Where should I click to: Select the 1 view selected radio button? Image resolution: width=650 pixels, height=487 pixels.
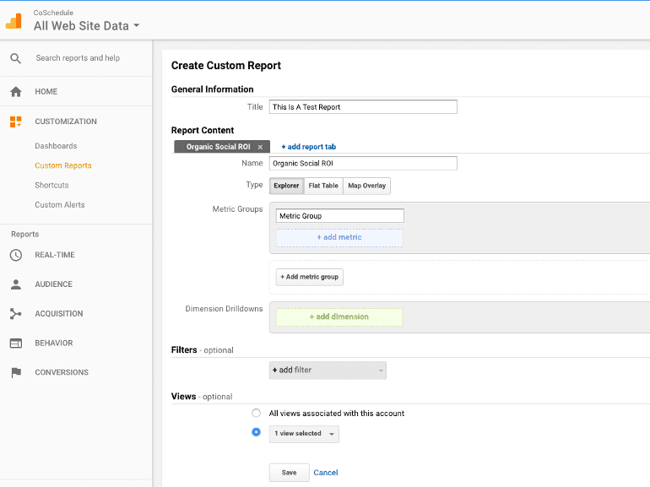point(256,432)
